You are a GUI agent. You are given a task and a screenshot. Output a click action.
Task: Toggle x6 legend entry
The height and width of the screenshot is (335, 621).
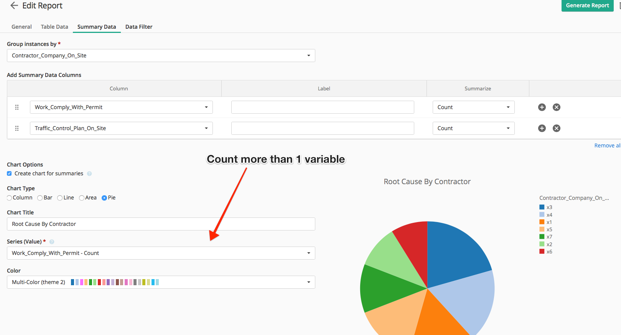tap(545, 252)
